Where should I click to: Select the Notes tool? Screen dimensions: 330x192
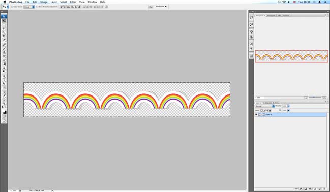[x=4, y=92]
